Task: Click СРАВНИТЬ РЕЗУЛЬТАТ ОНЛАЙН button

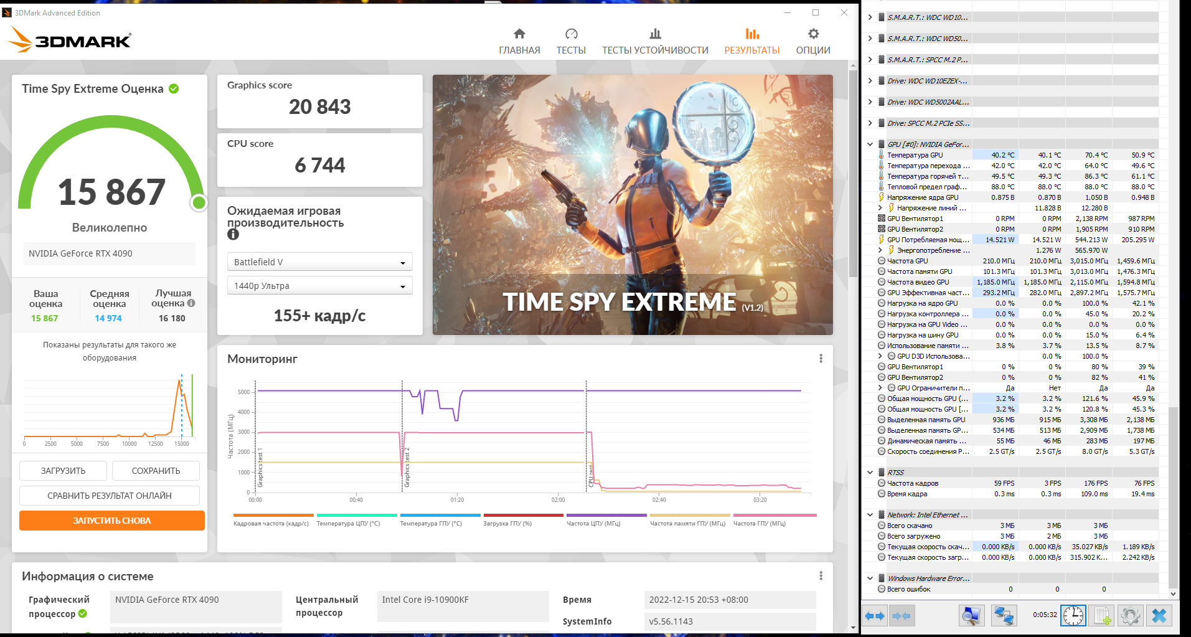Action: pyautogui.click(x=110, y=496)
